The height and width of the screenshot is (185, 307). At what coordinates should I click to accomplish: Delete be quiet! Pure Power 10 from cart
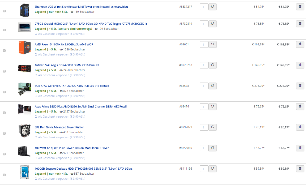click(300, 148)
